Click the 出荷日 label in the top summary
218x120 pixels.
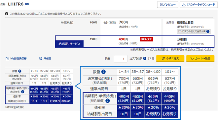pyautogui.click(x=170, y=23)
